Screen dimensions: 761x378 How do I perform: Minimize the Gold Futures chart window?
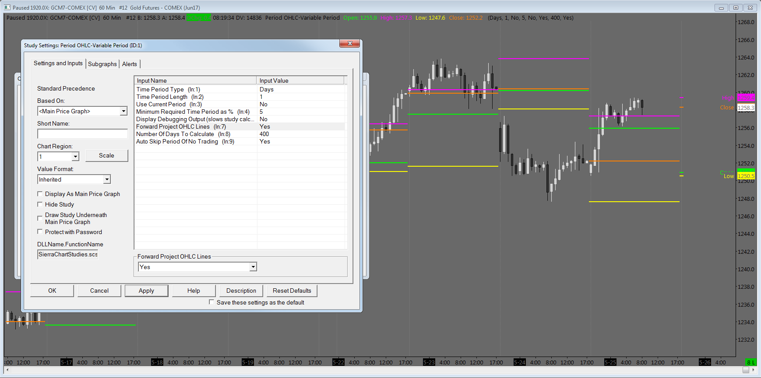coord(721,7)
